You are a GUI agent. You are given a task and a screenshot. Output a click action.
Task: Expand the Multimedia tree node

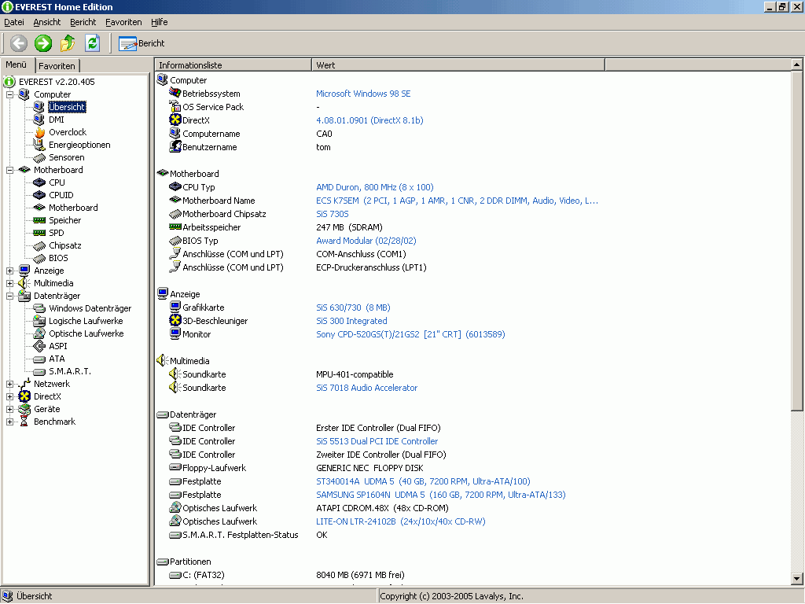tap(9, 283)
